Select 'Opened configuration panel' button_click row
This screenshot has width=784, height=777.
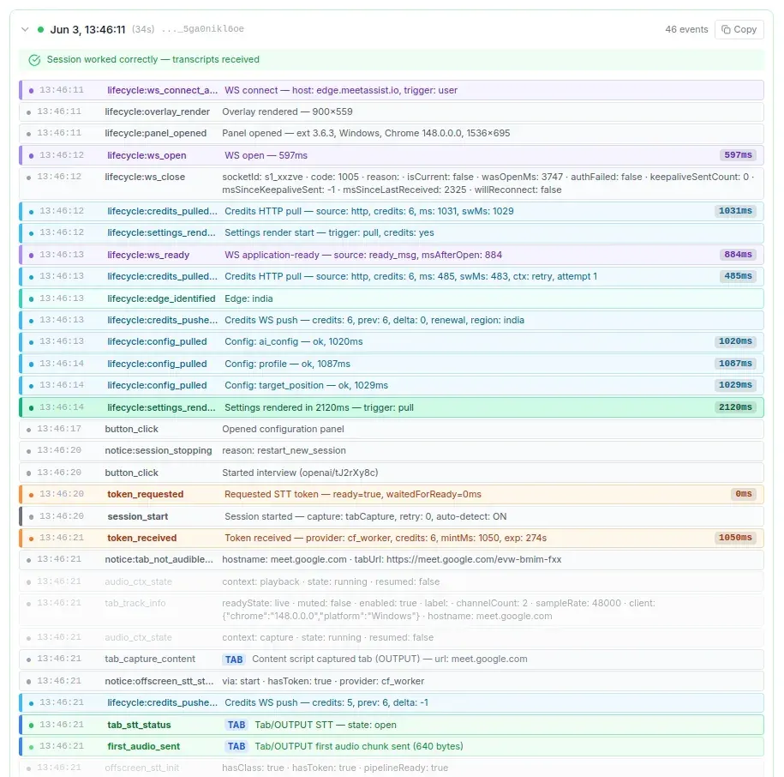point(392,430)
